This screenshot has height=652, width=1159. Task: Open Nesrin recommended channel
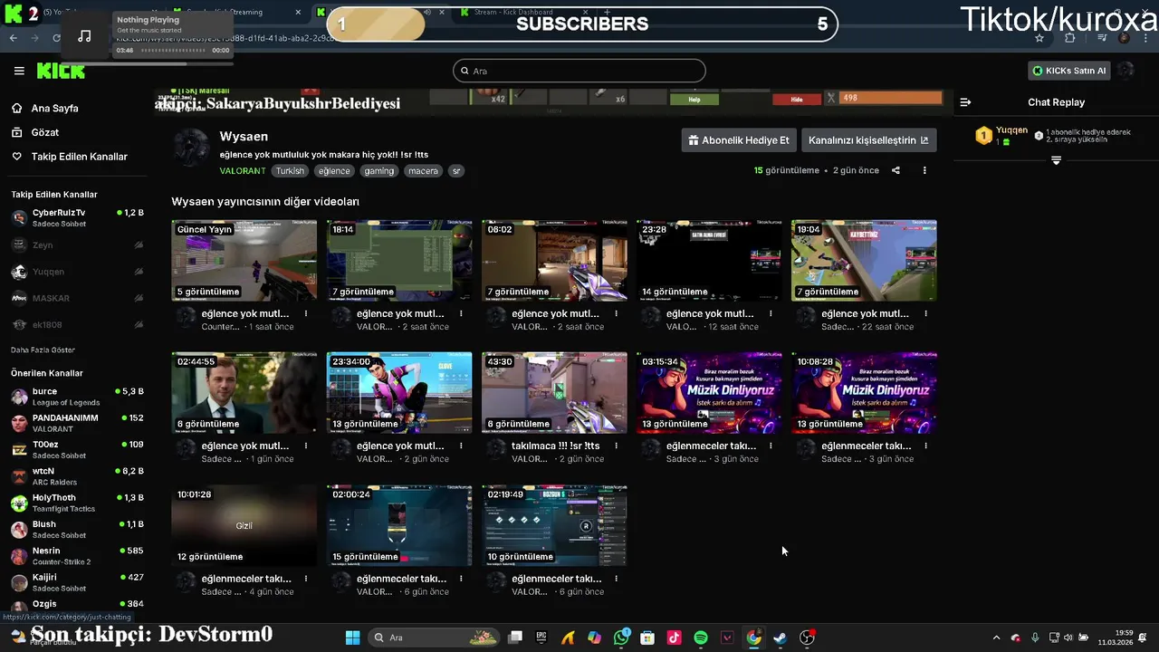pyautogui.click(x=77, y=555)
